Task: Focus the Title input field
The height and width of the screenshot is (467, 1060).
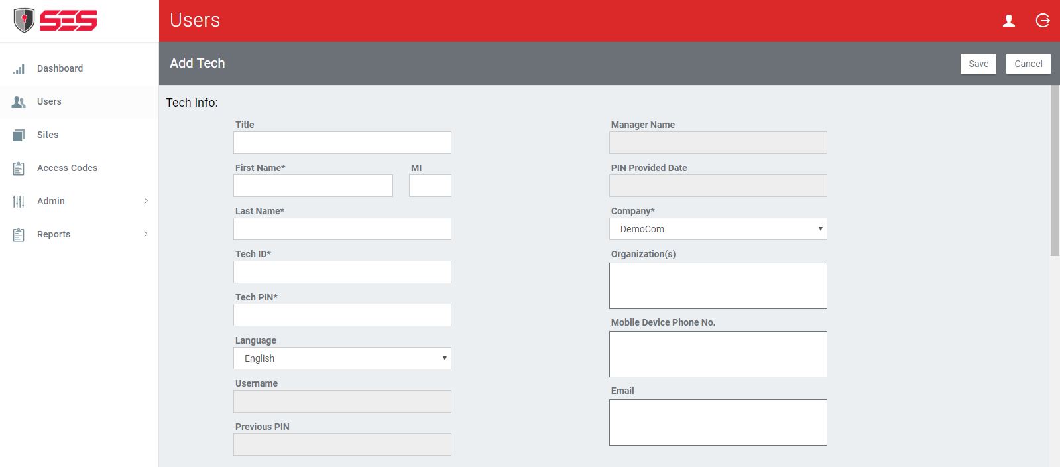Action: (x=342, y=143)
